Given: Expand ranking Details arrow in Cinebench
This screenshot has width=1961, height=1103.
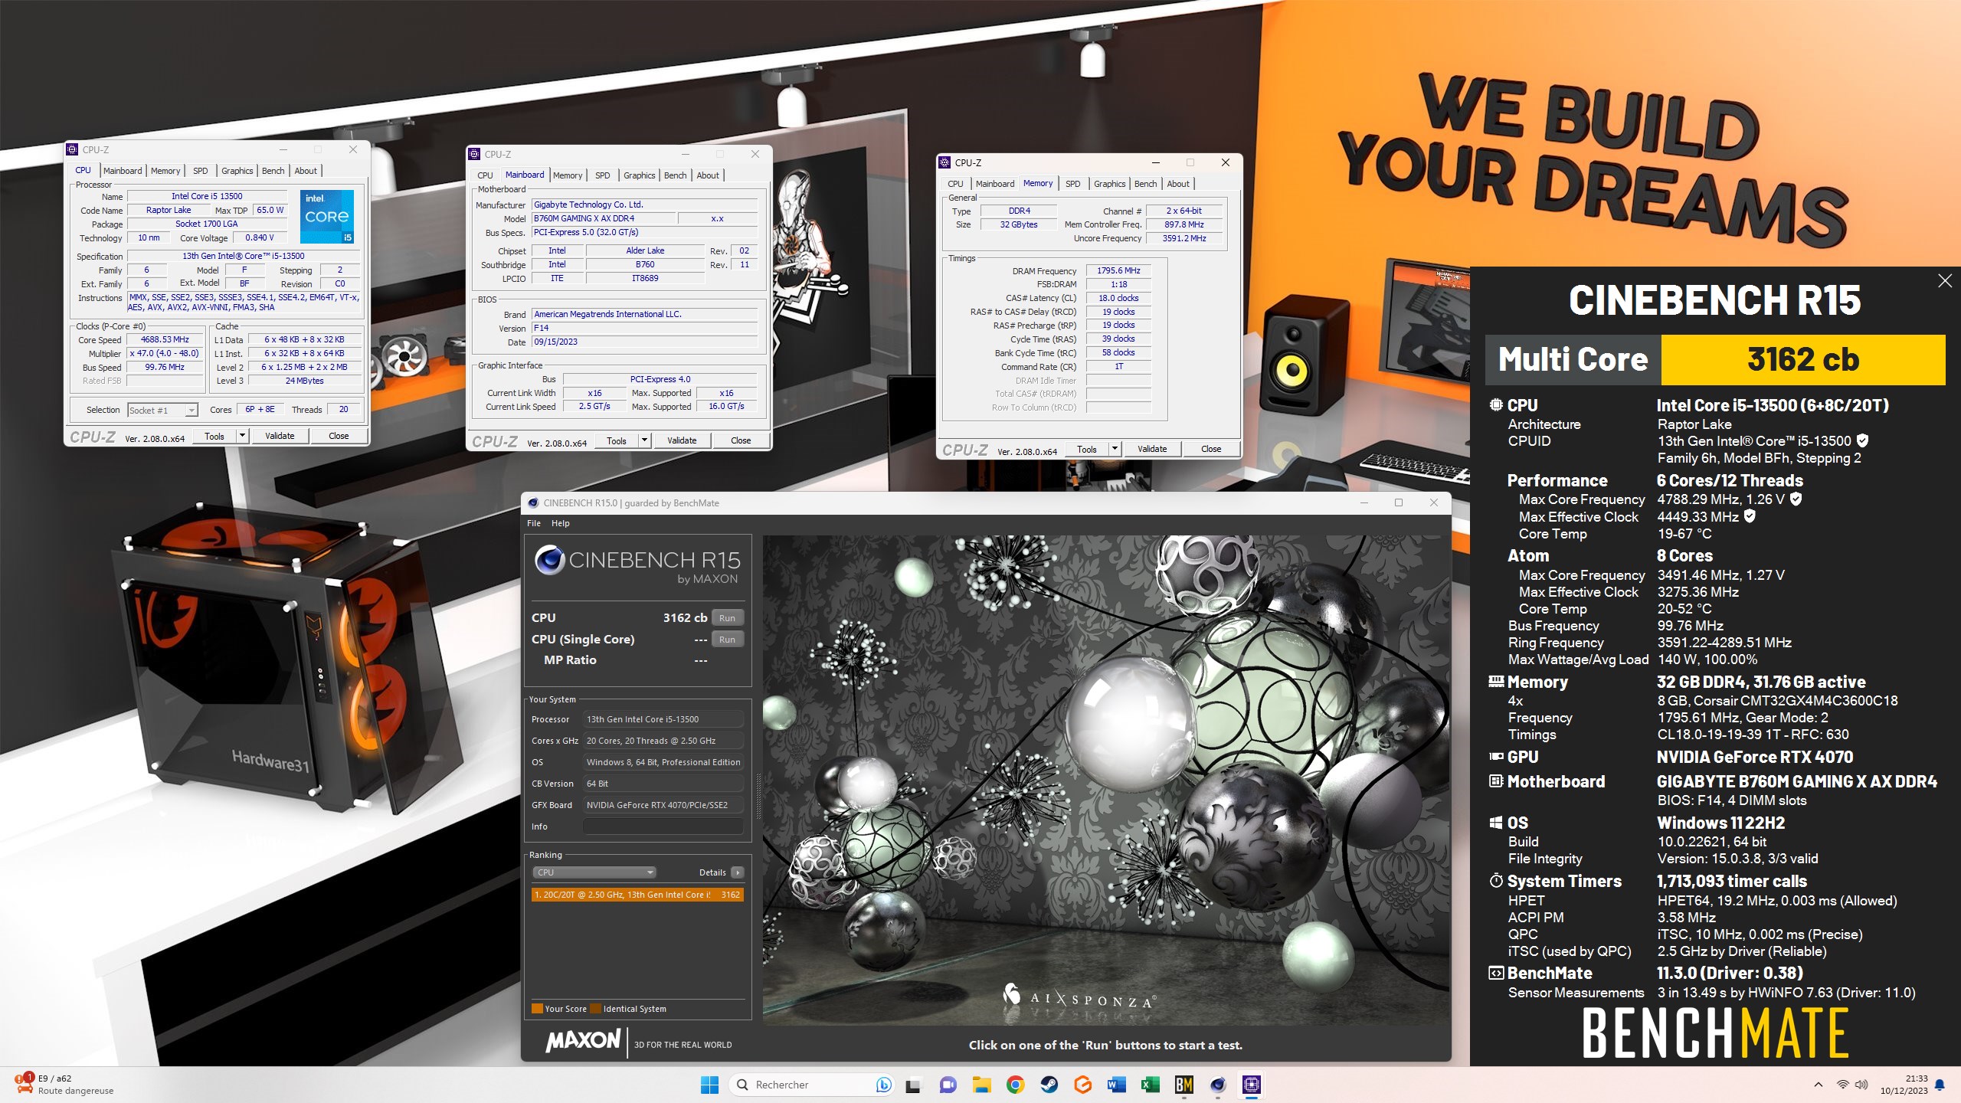Looking at the screenshot, I should (x=737, y=872).
